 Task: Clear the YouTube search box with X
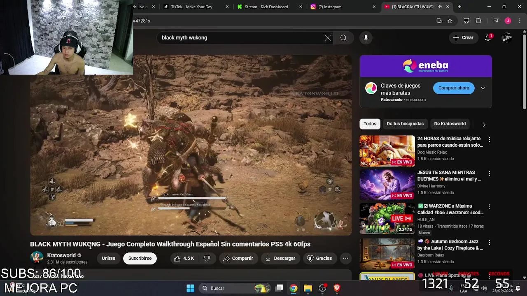328,38
